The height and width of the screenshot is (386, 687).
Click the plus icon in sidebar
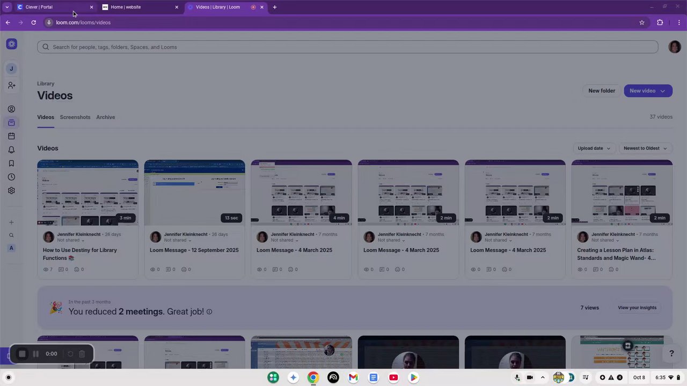coord(11,222)
